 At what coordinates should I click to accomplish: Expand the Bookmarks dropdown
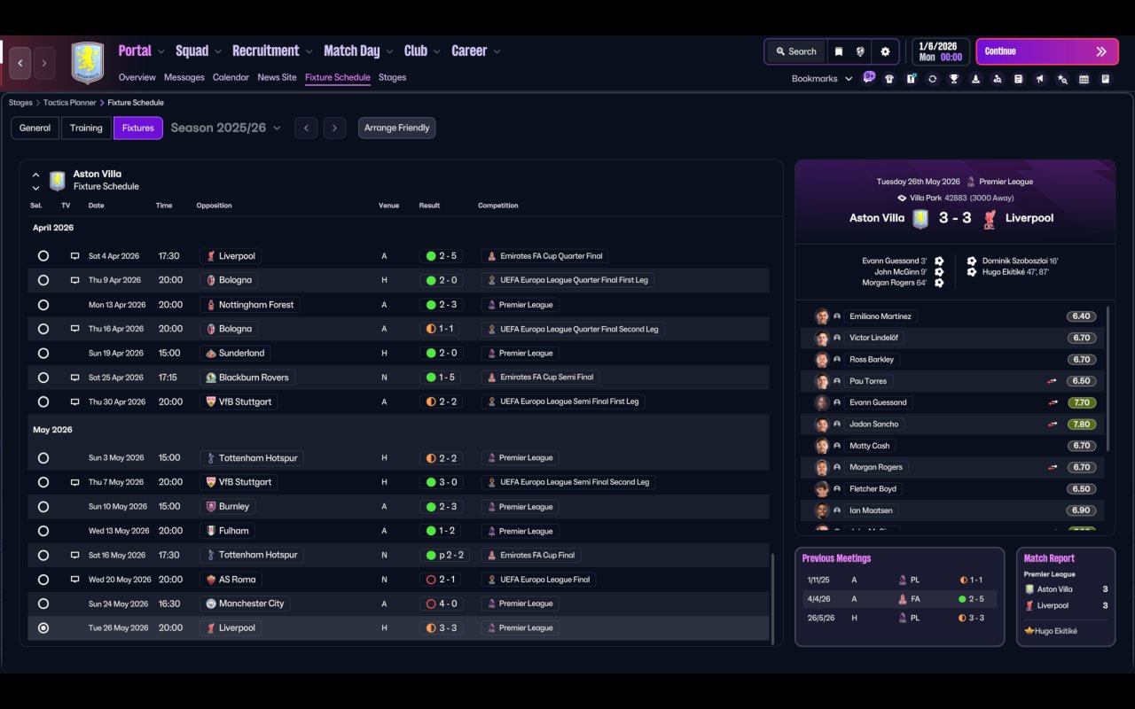(822, 79)
